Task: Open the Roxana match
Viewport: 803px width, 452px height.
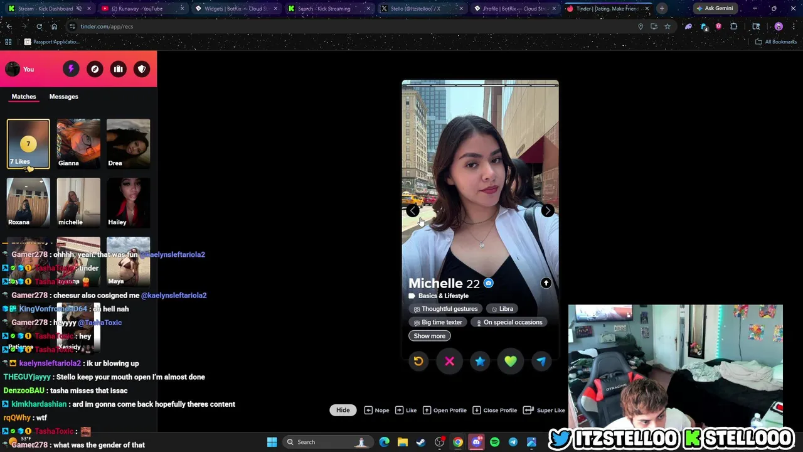Action: tap(28, 202)
